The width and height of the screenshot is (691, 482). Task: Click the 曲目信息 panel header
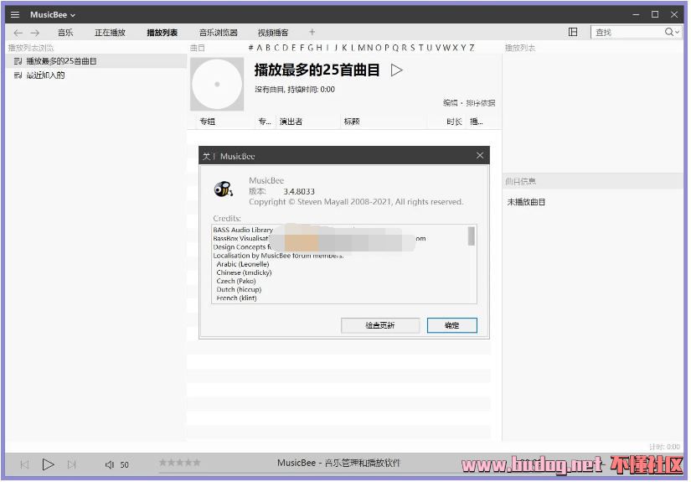coord(593,181)
